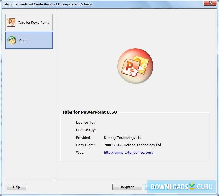Open the extendoffice.com website link
This screenshot has width=219, height=196.
pos(129,152)
